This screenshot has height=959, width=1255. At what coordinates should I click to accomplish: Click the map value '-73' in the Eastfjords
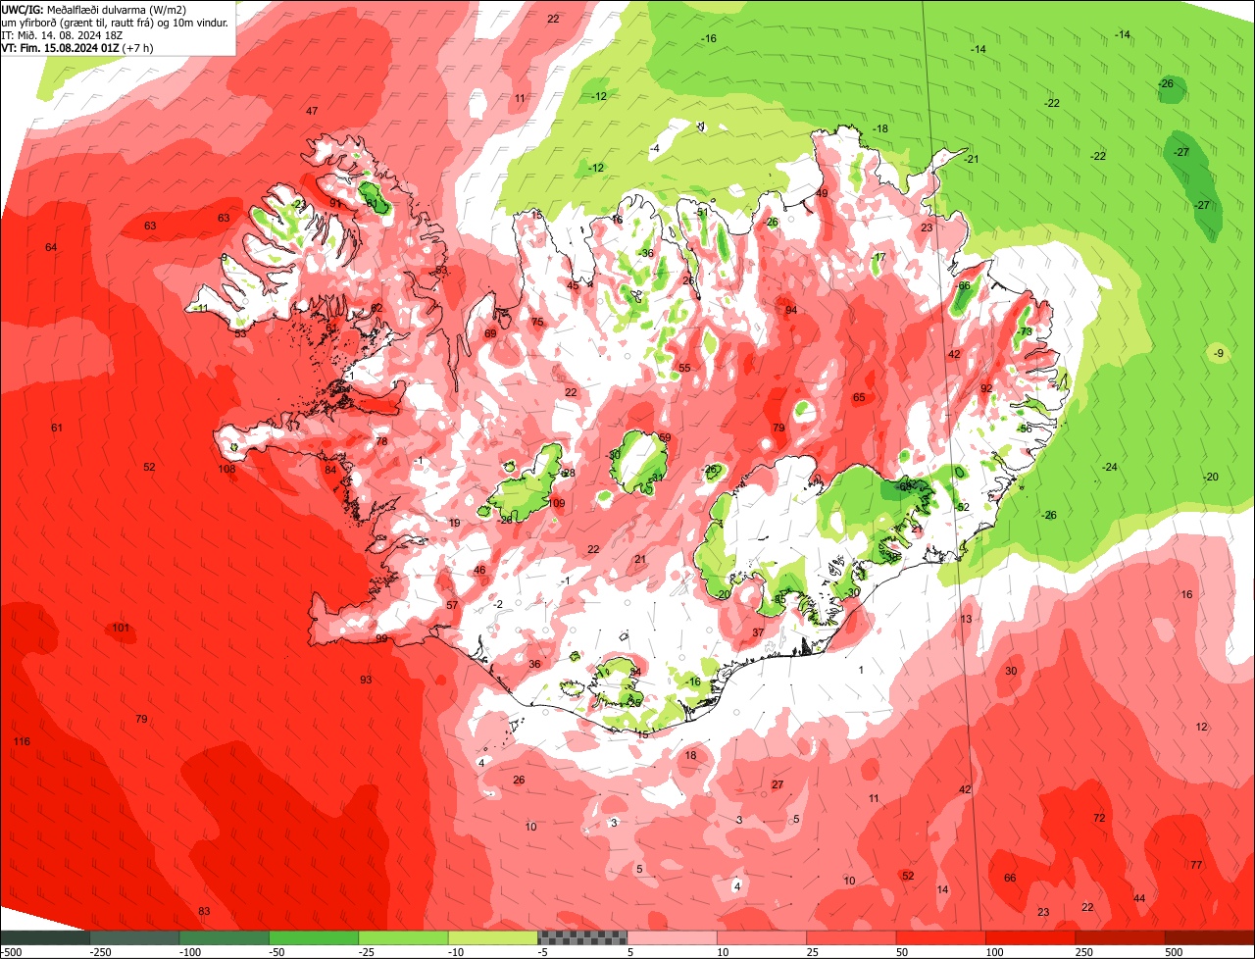tap(1025, 331)
